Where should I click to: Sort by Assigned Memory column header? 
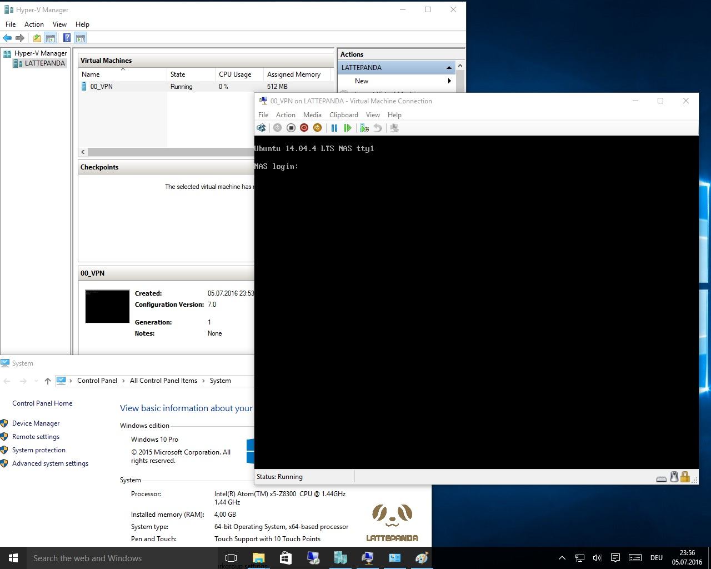pyautogui.click(x=297, y=74)
